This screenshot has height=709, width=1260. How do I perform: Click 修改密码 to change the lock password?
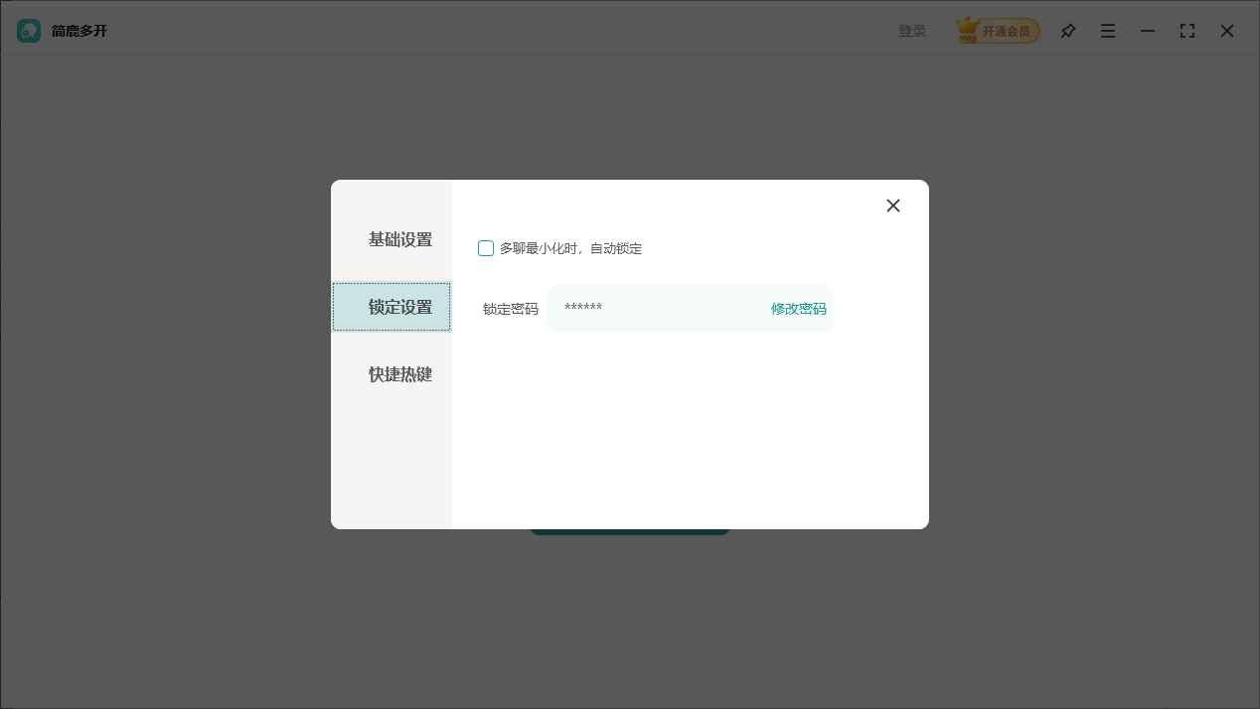[x=797, y=309]
